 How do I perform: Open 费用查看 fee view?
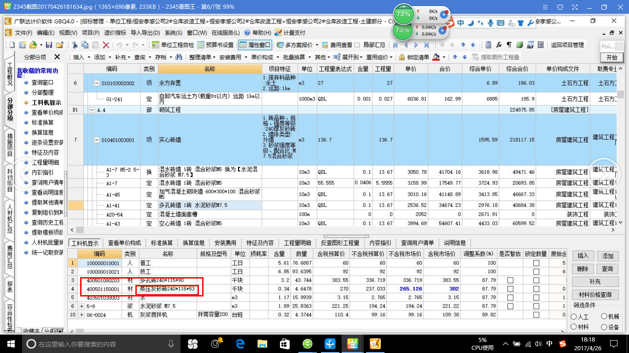point(337,45)
